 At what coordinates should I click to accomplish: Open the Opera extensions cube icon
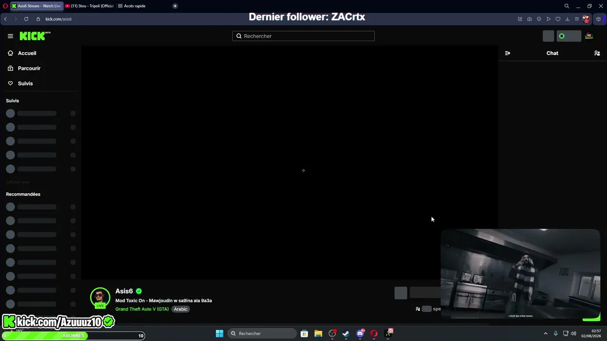point(598,19)
